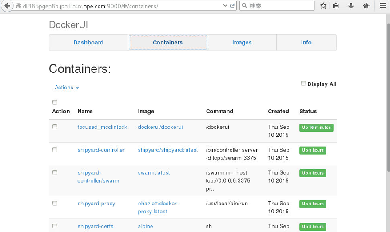Click the 'Up 16 minutes' status badge
Viewport: 390px width, 232px height.
[x=316, y=128]
